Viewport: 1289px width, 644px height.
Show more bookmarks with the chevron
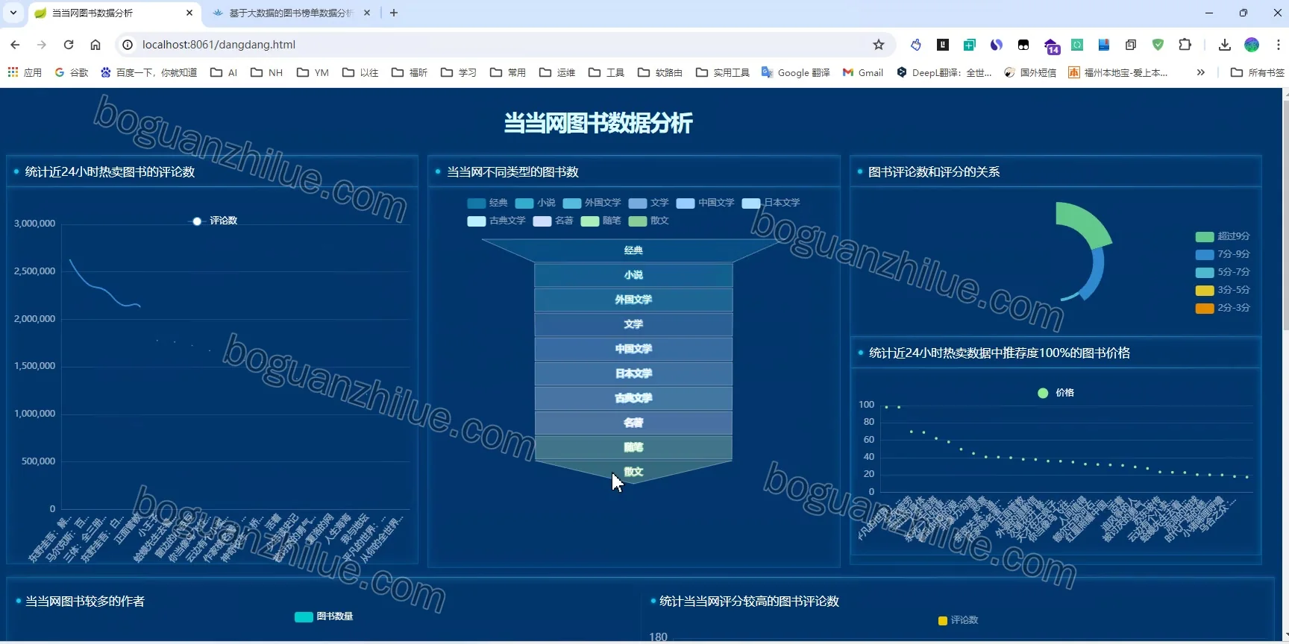(1200, 72)
